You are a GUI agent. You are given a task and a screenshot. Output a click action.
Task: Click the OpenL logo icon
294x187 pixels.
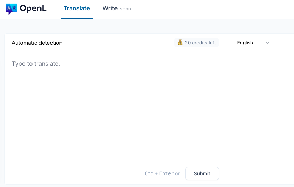pos(11,9)
